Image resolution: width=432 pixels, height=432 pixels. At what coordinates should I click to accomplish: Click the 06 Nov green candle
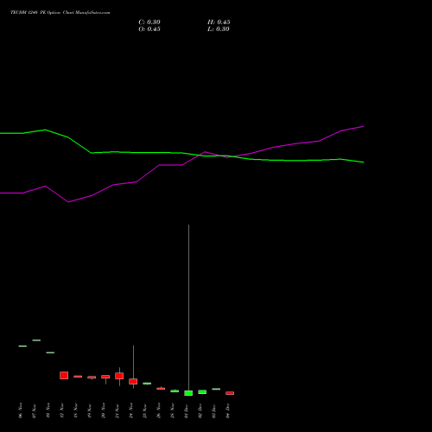(x=22, y=346)
